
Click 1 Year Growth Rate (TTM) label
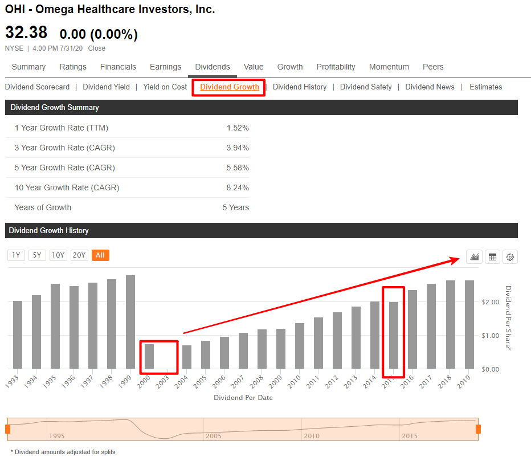pos(62,128)
